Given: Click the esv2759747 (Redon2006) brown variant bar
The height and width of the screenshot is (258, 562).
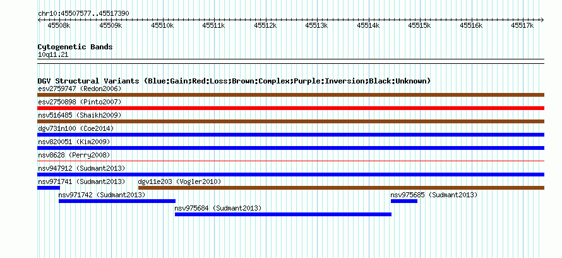Looking at the screenshot, I should tap(290, 95).
